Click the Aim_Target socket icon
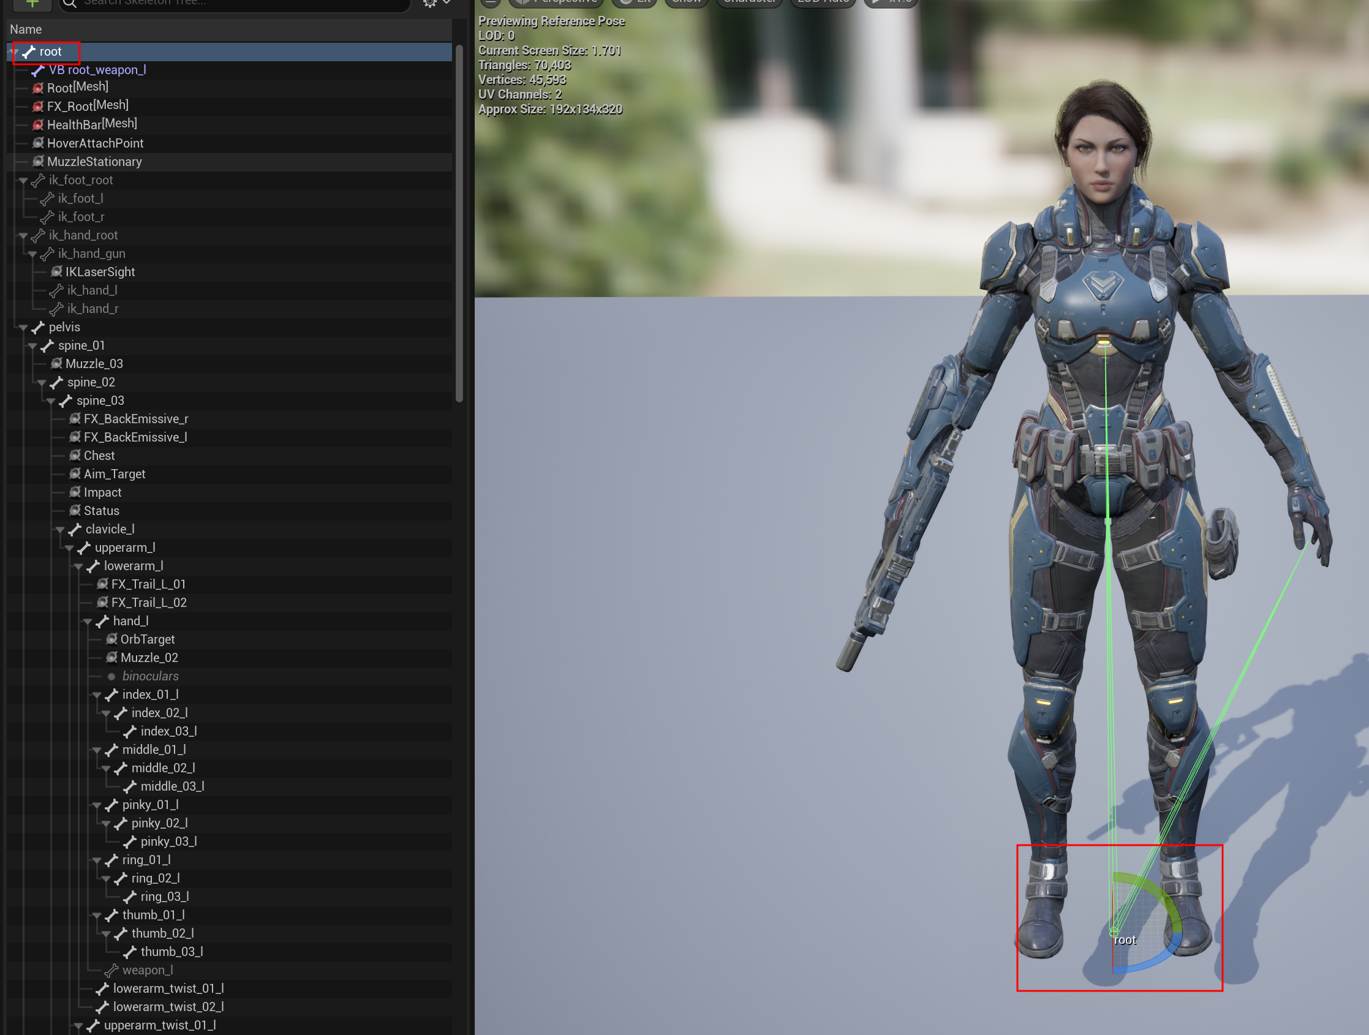The width and height of the screenshot is (1369, 1035). pos(75,474)
